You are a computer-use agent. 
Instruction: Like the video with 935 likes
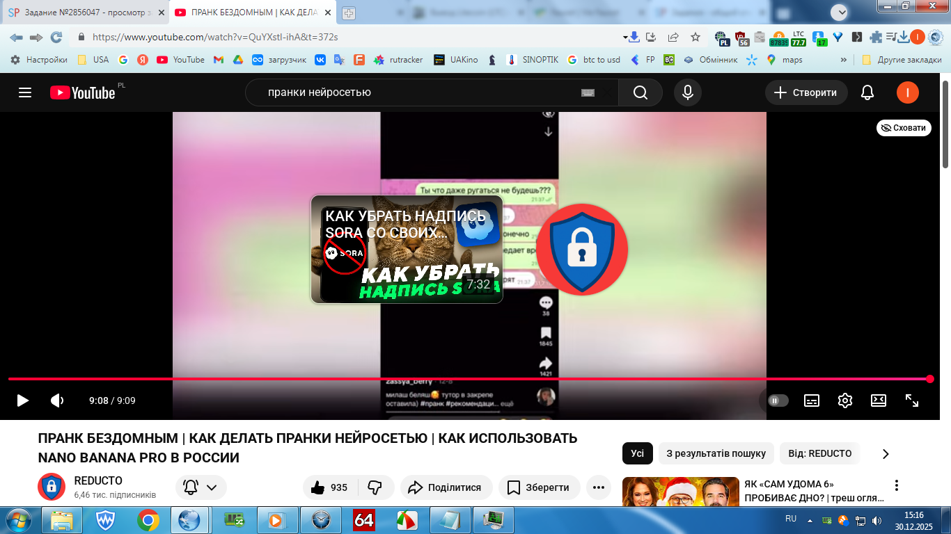point(329,487)
